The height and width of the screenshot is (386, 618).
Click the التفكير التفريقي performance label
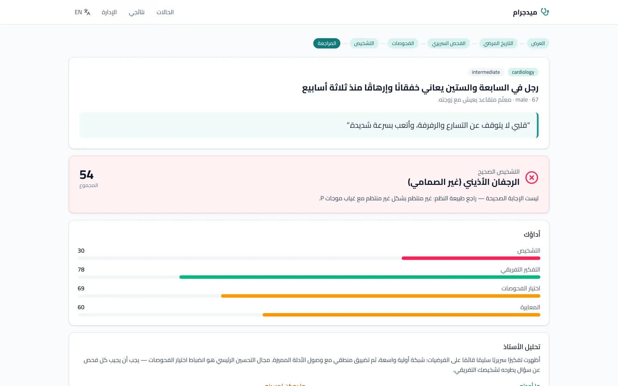click(520, 269)
